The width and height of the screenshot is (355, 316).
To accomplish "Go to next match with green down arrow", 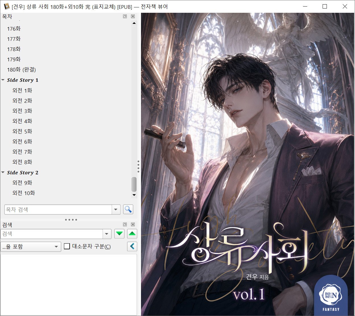I will pyautogui.click(x=119, y=234).
